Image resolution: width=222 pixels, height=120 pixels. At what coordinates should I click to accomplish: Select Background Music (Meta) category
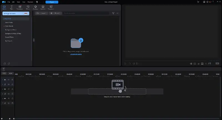click(x=13, y=34)
